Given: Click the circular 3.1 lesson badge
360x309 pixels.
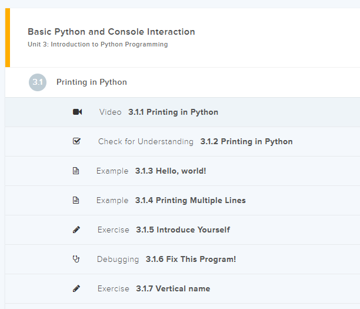Looking at the screenshot, I should (x=37, y=82).
